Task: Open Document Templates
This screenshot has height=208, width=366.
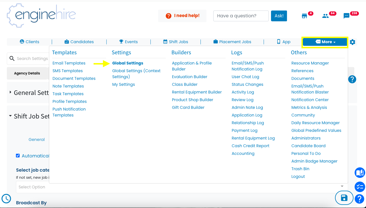Action: pyautogui.click(x=74, y=78)
